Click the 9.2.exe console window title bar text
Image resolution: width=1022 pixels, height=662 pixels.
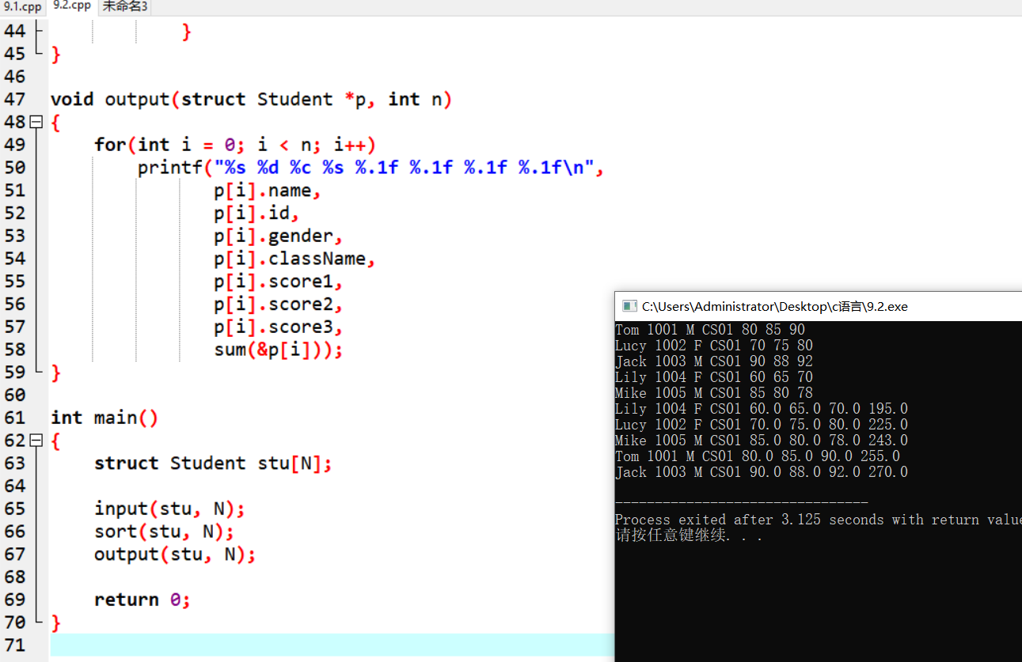(774, 306)
